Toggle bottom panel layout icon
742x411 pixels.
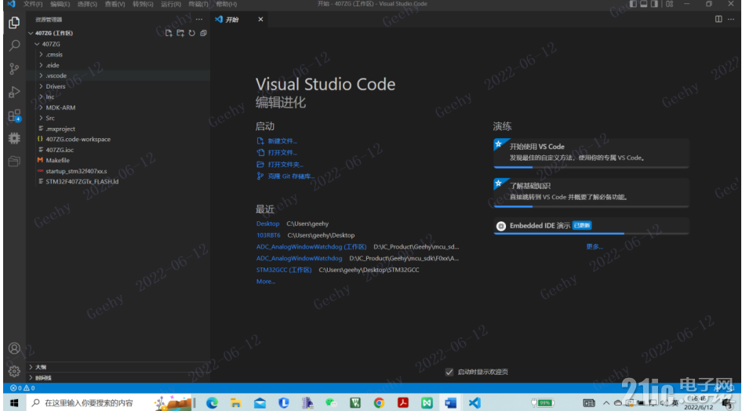click(644, 4)
